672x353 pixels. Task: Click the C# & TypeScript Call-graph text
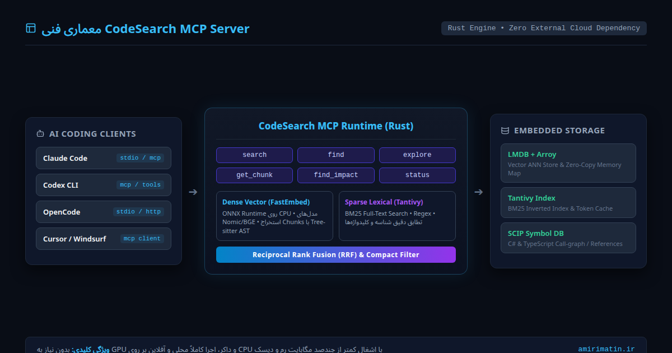pos(565,244)
